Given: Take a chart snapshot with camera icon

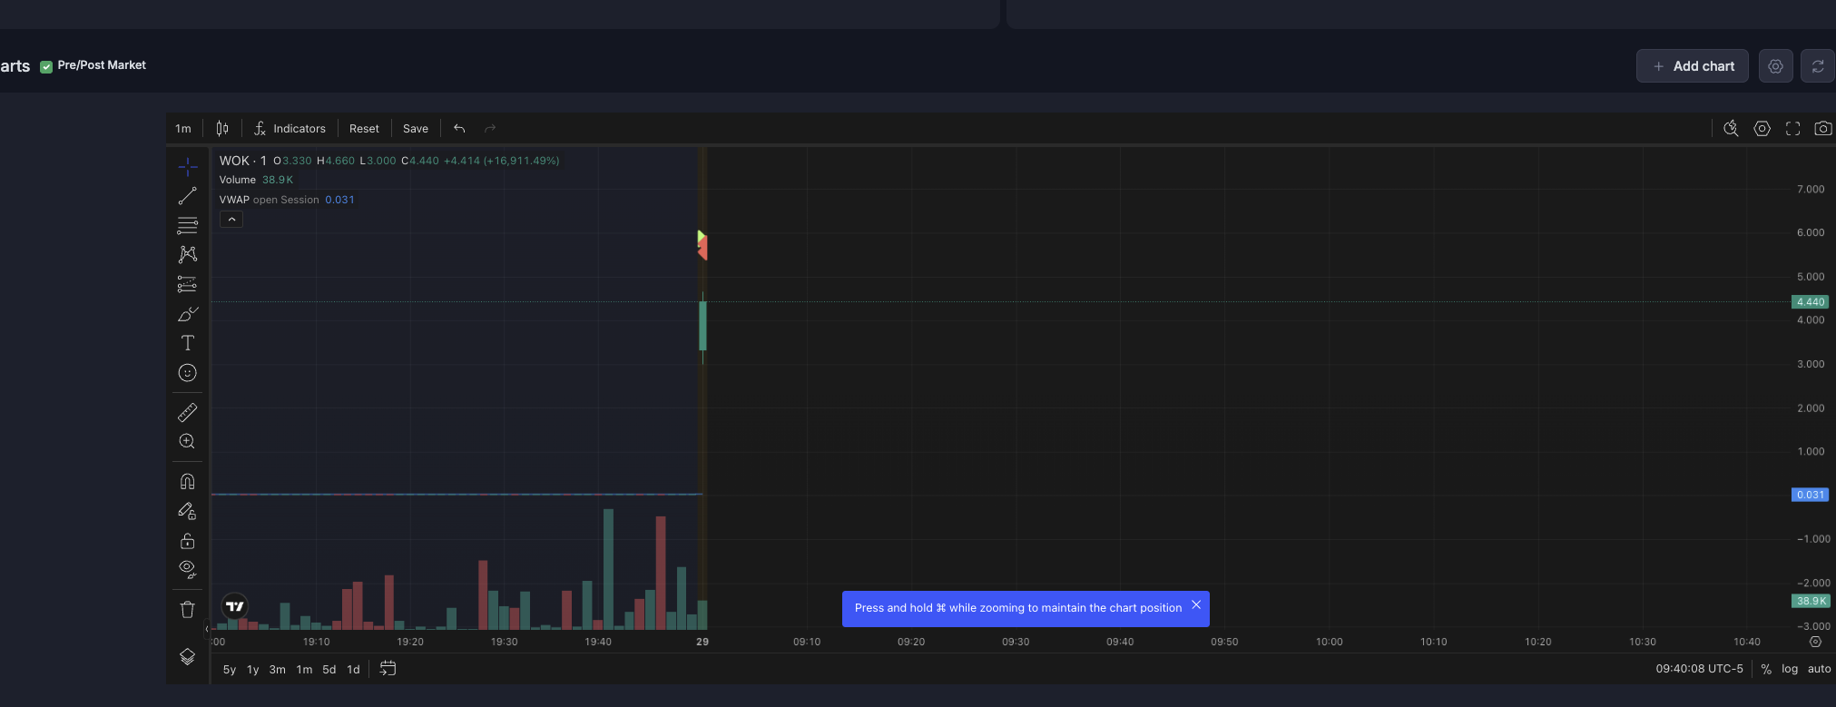Looking at the screenshot, I should 1822,129.
